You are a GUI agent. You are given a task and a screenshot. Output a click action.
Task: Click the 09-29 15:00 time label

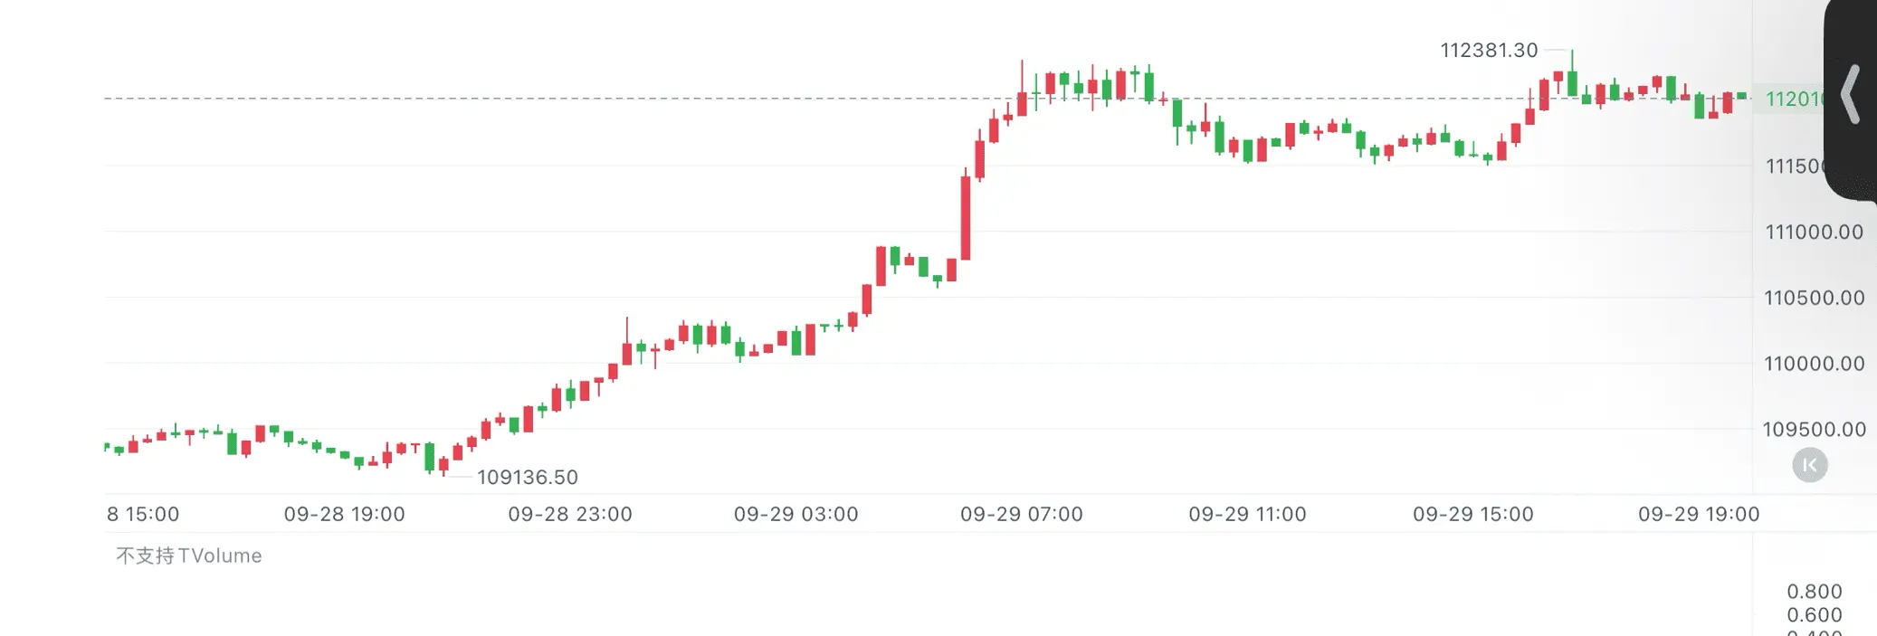pyautogui.click(x=1473, y=514)
